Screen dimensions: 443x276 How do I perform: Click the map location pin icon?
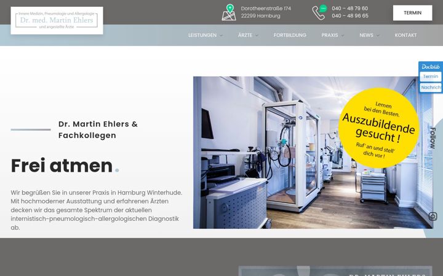tap(229, 12)
